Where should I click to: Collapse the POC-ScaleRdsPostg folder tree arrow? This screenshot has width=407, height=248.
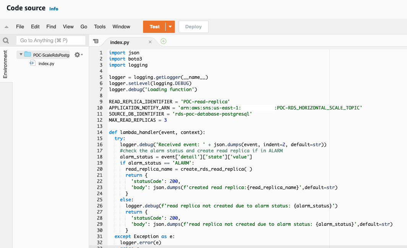[21, 54]
